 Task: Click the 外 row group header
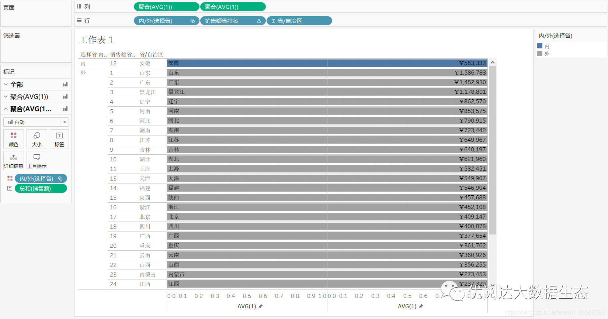(83, 73)
